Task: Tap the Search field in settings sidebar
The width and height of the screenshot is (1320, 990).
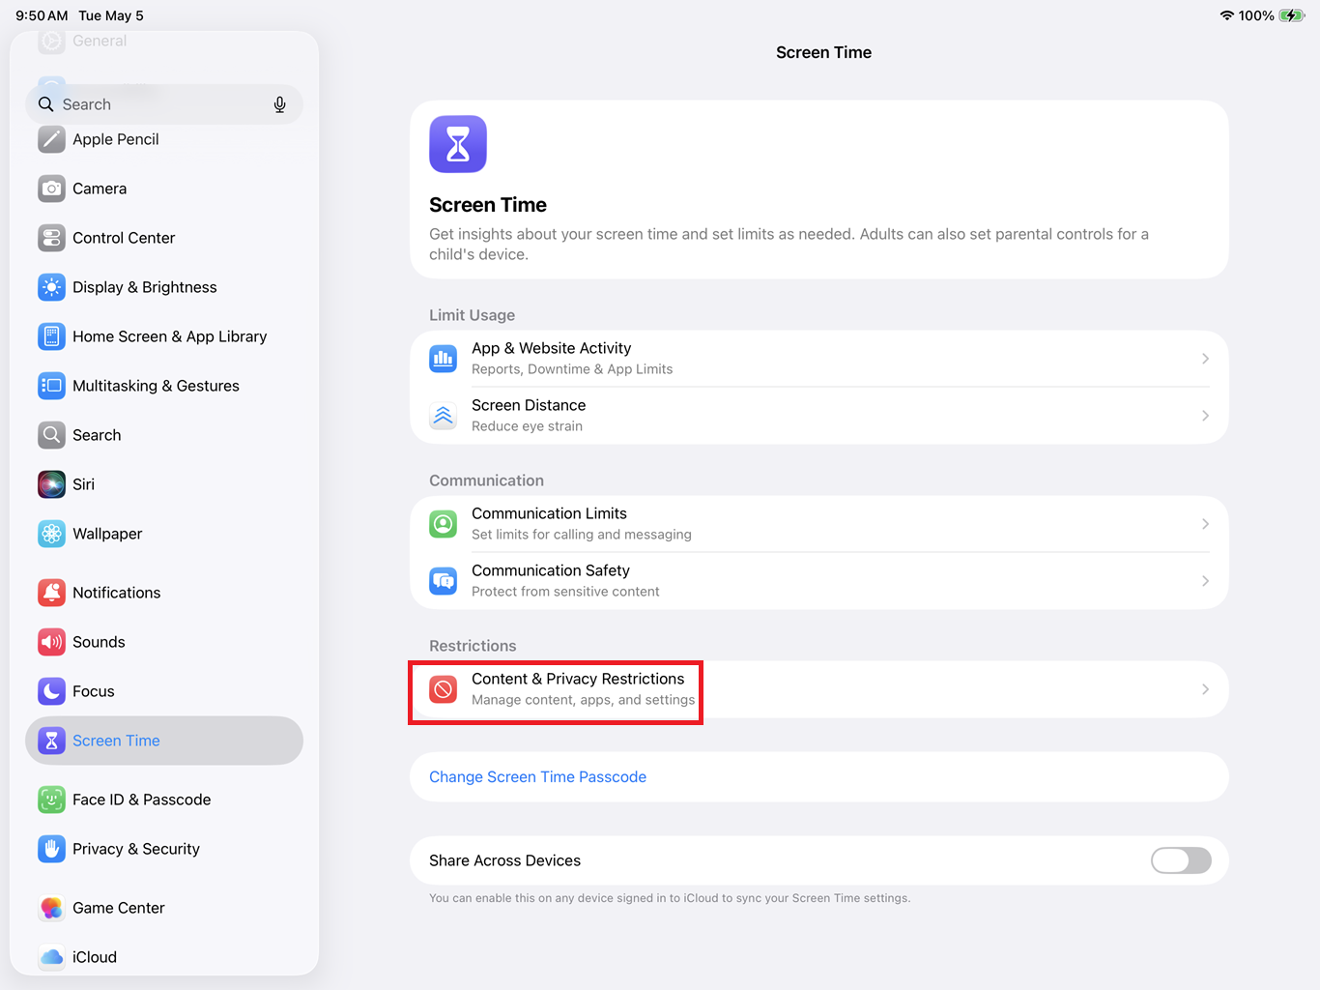Action: click(164, 104)
